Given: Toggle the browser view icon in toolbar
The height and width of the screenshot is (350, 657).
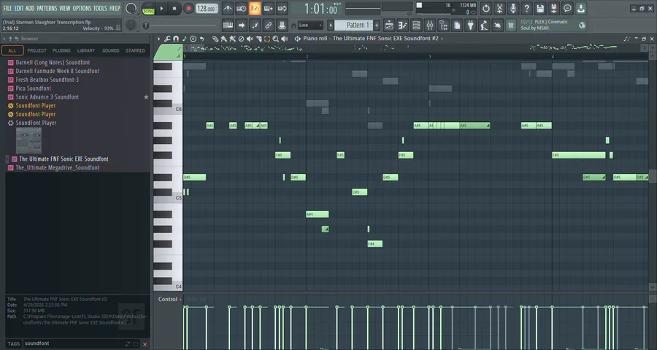Looking at the screenshot, I should pyautogui.click(x=443, y=26).
